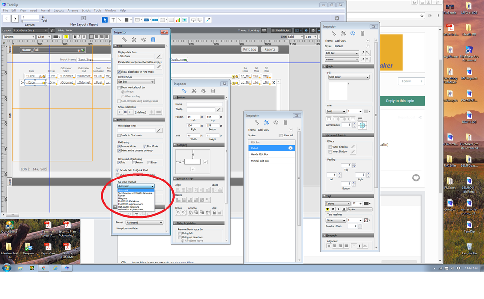Open the line color swatch in Inspector

pos(367,111)
